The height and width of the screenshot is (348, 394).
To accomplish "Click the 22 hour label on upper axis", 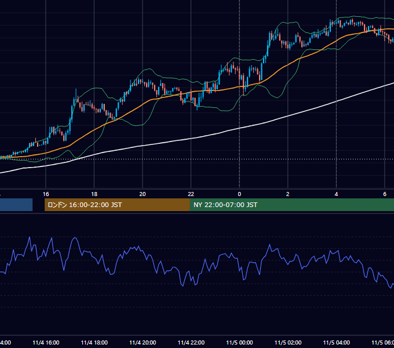I will click(x=191, y=194).
